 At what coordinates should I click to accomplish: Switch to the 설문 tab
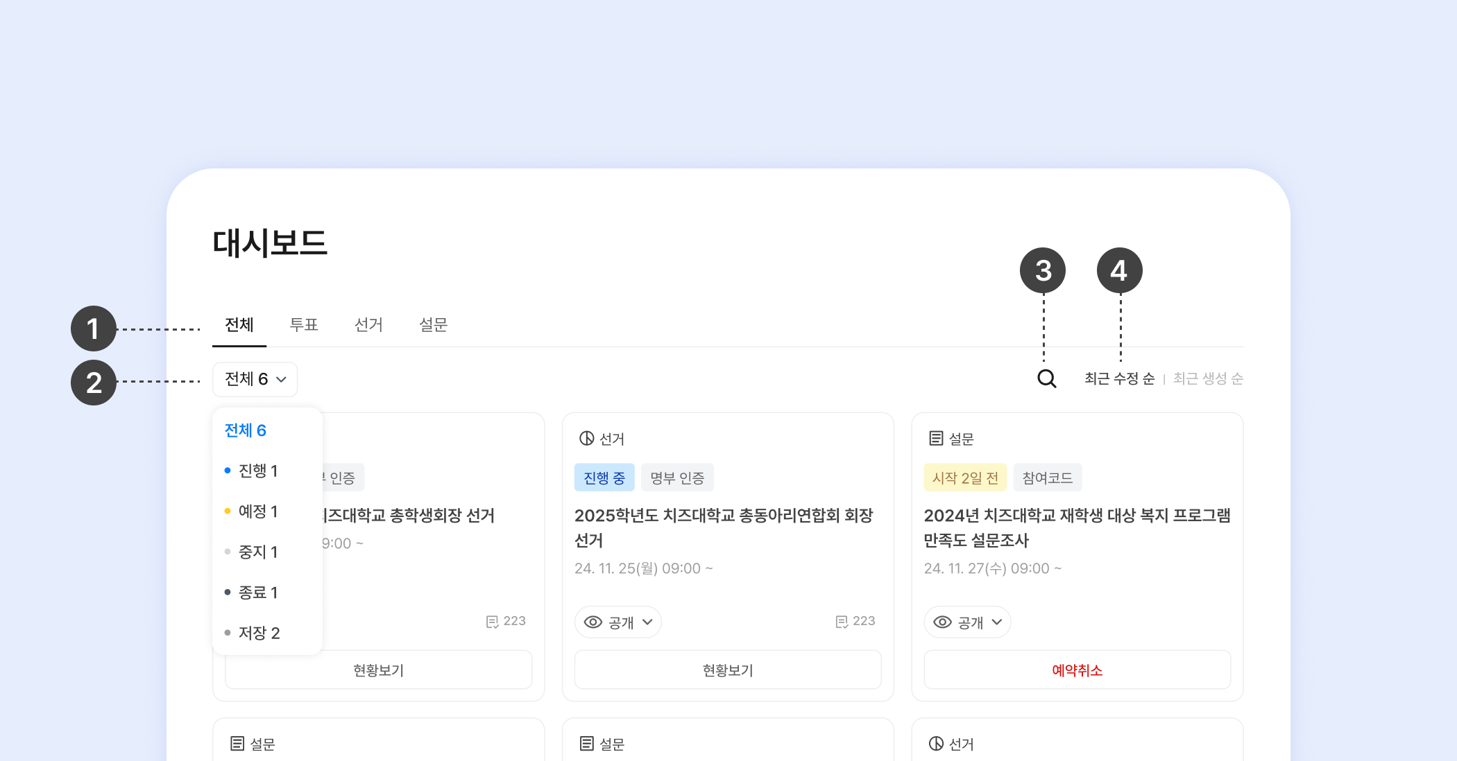[x=433, y=324]
